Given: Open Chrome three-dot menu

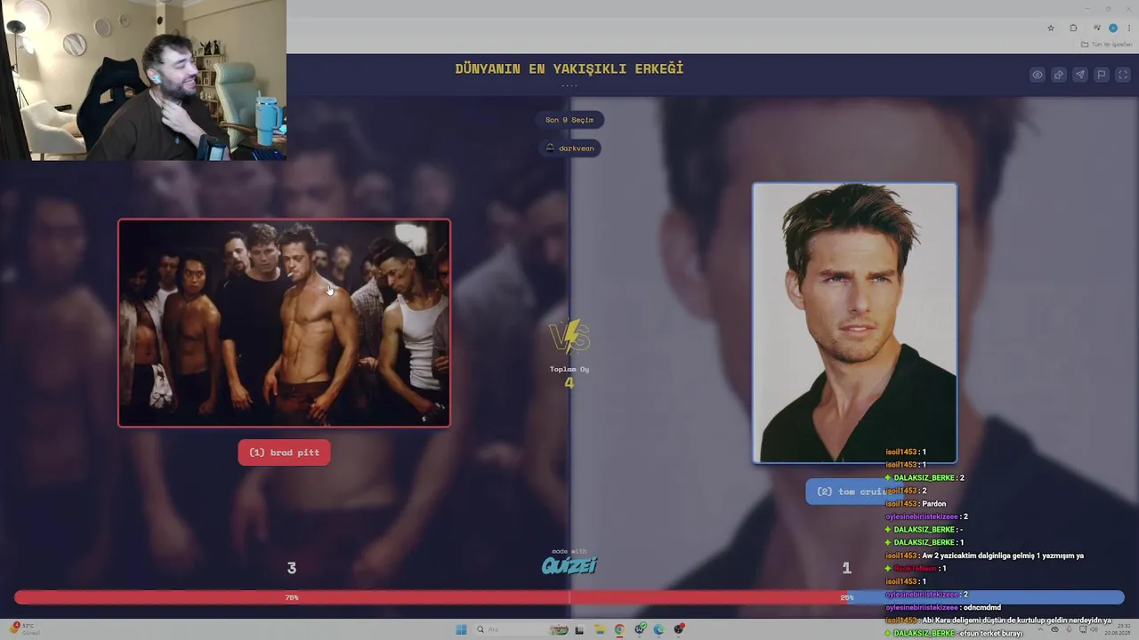Looking at the screenshot, I should 1129,28.
